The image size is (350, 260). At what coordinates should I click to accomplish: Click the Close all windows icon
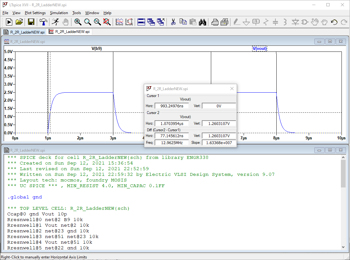pos(161,22)
